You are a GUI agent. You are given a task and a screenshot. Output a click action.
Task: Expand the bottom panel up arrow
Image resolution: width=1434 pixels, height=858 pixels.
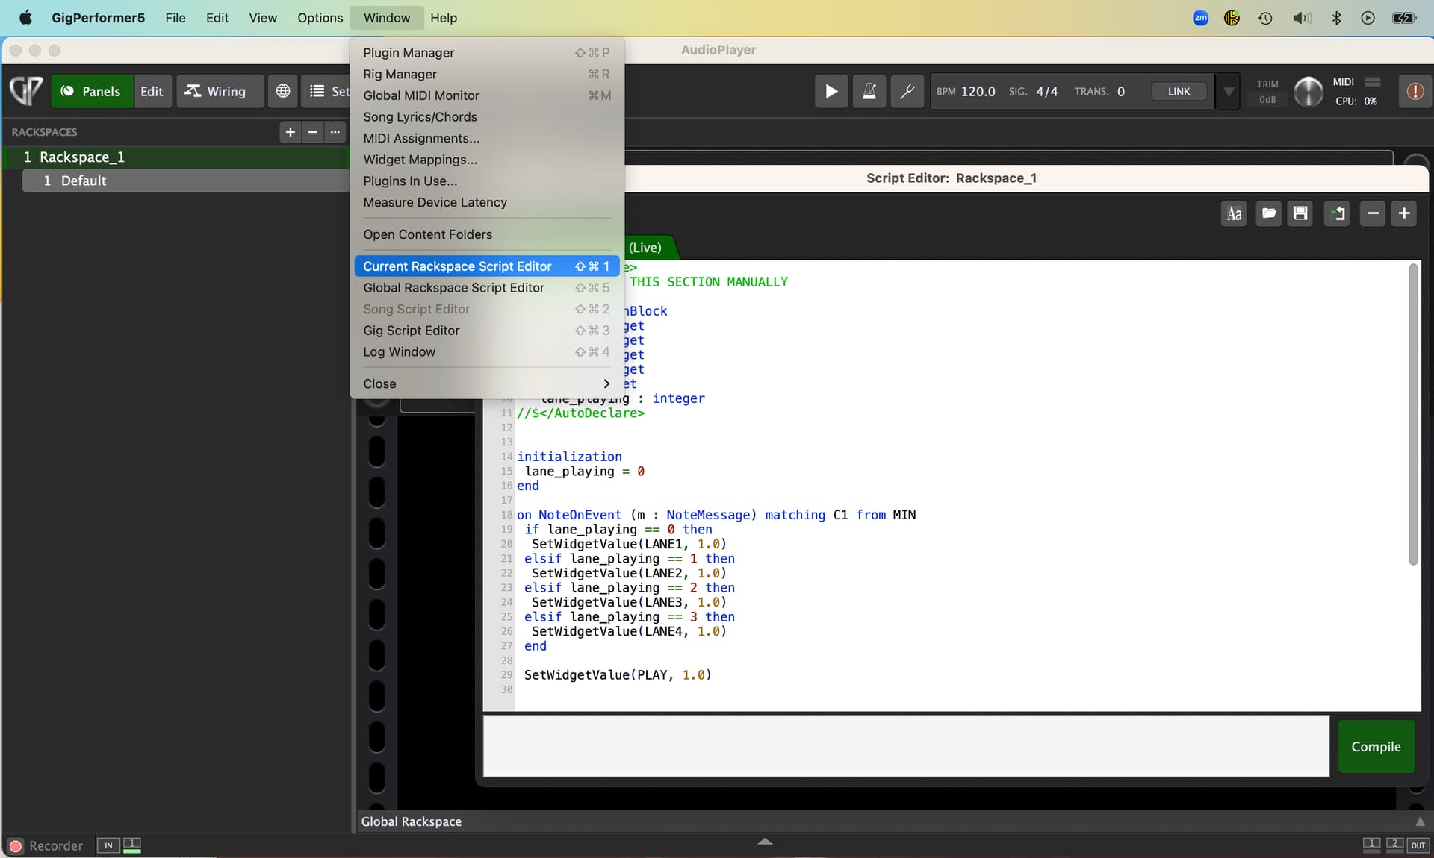(x=764, y=842)
